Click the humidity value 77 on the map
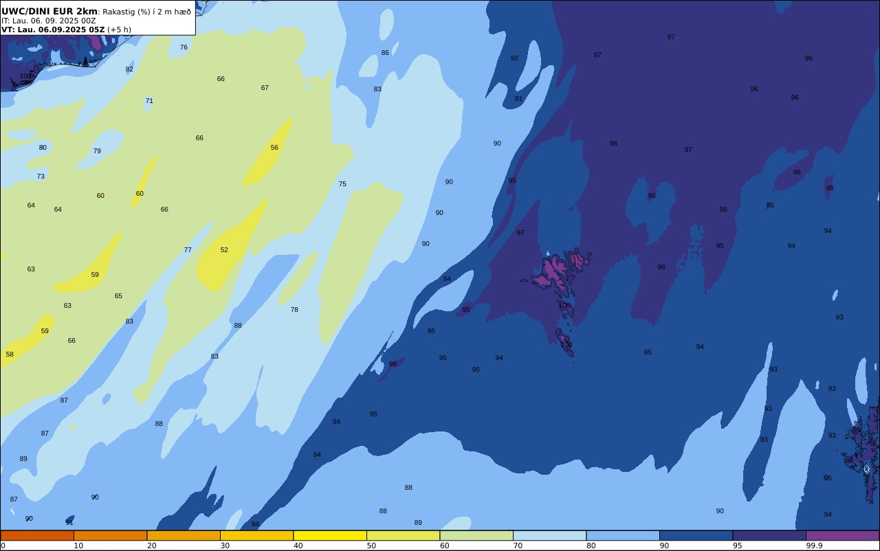The image size is (880, 551). pyautogui.click(x=188, y=250)
